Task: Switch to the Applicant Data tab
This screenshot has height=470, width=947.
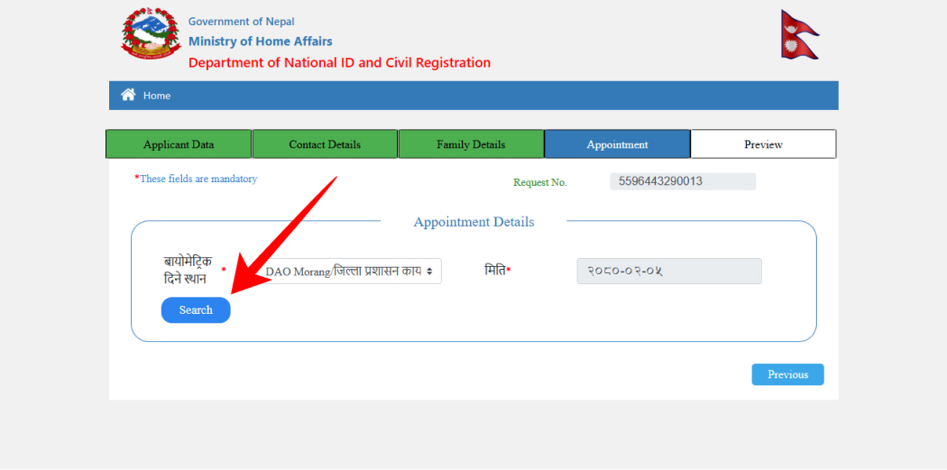Action: click(179, 144)
